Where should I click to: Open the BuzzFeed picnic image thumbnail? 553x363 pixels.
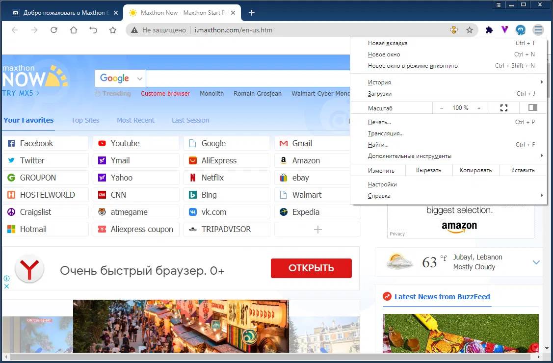(461, 333)
